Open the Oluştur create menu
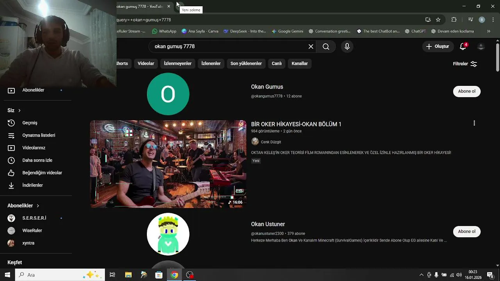 click(x=437, y=46)
